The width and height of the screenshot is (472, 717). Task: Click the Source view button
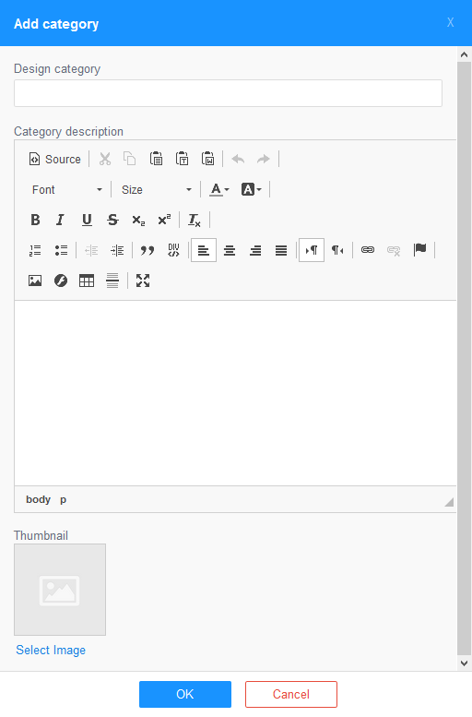54,159
